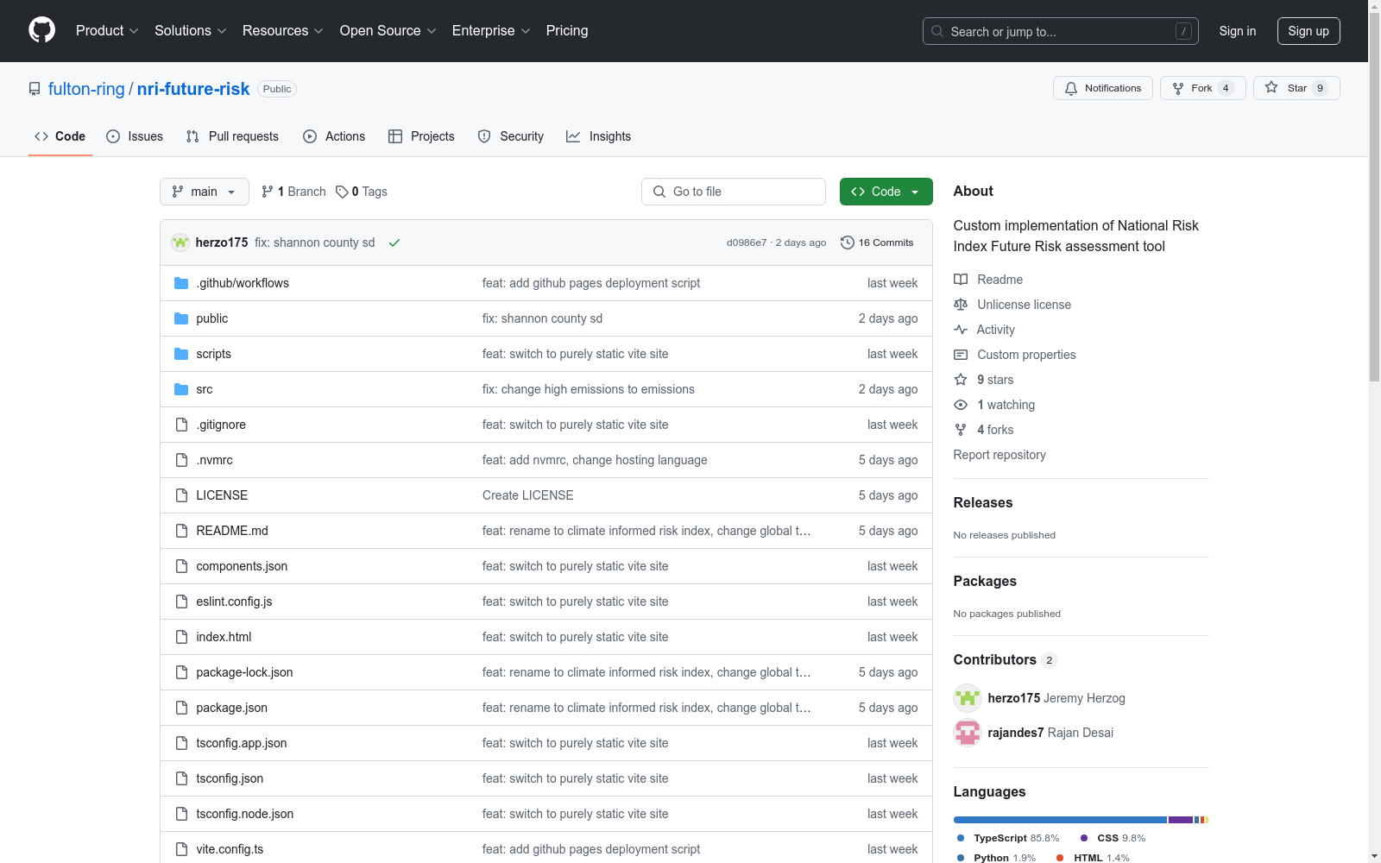This screenshot has width=1381, height=863.
Task: Click the repository icon beside fulton-ring
Action: pyautogui.click(x=35, y=89)
